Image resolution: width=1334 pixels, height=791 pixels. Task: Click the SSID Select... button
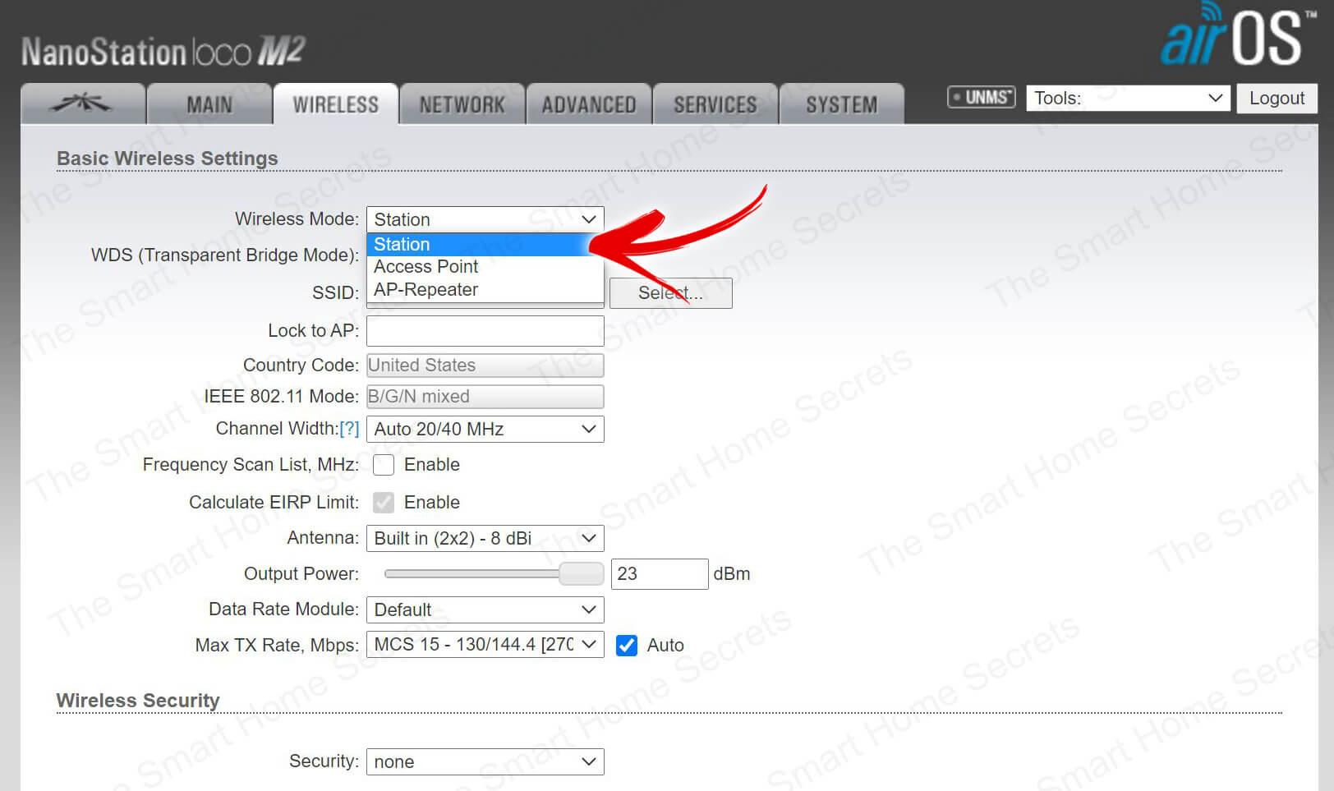670,293
